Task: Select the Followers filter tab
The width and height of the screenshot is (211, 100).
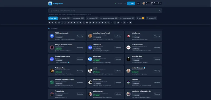Action: pos(92,18)
